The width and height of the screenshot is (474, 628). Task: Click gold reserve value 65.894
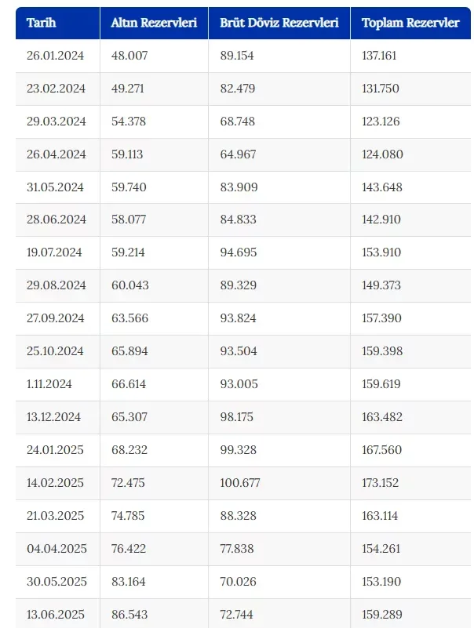click(x=129, y=351)
